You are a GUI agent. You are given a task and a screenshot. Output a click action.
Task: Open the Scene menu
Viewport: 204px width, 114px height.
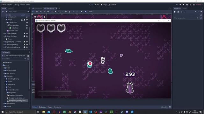pyautogui.click(x=4, y=5)
